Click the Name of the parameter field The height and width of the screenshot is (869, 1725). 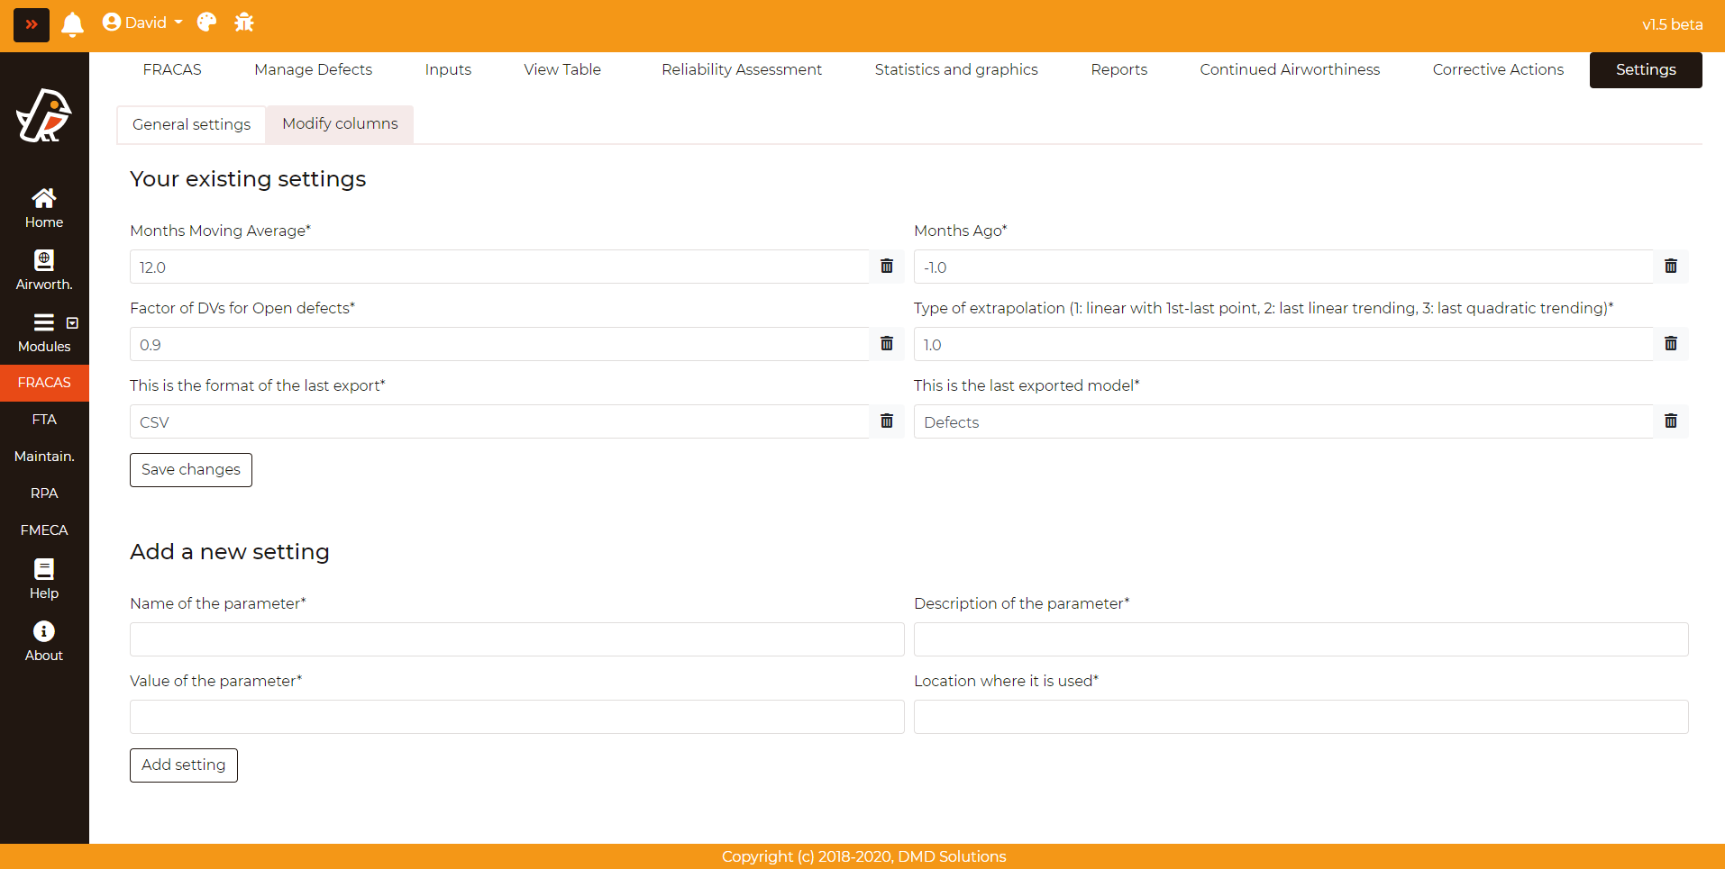(516, 639)
